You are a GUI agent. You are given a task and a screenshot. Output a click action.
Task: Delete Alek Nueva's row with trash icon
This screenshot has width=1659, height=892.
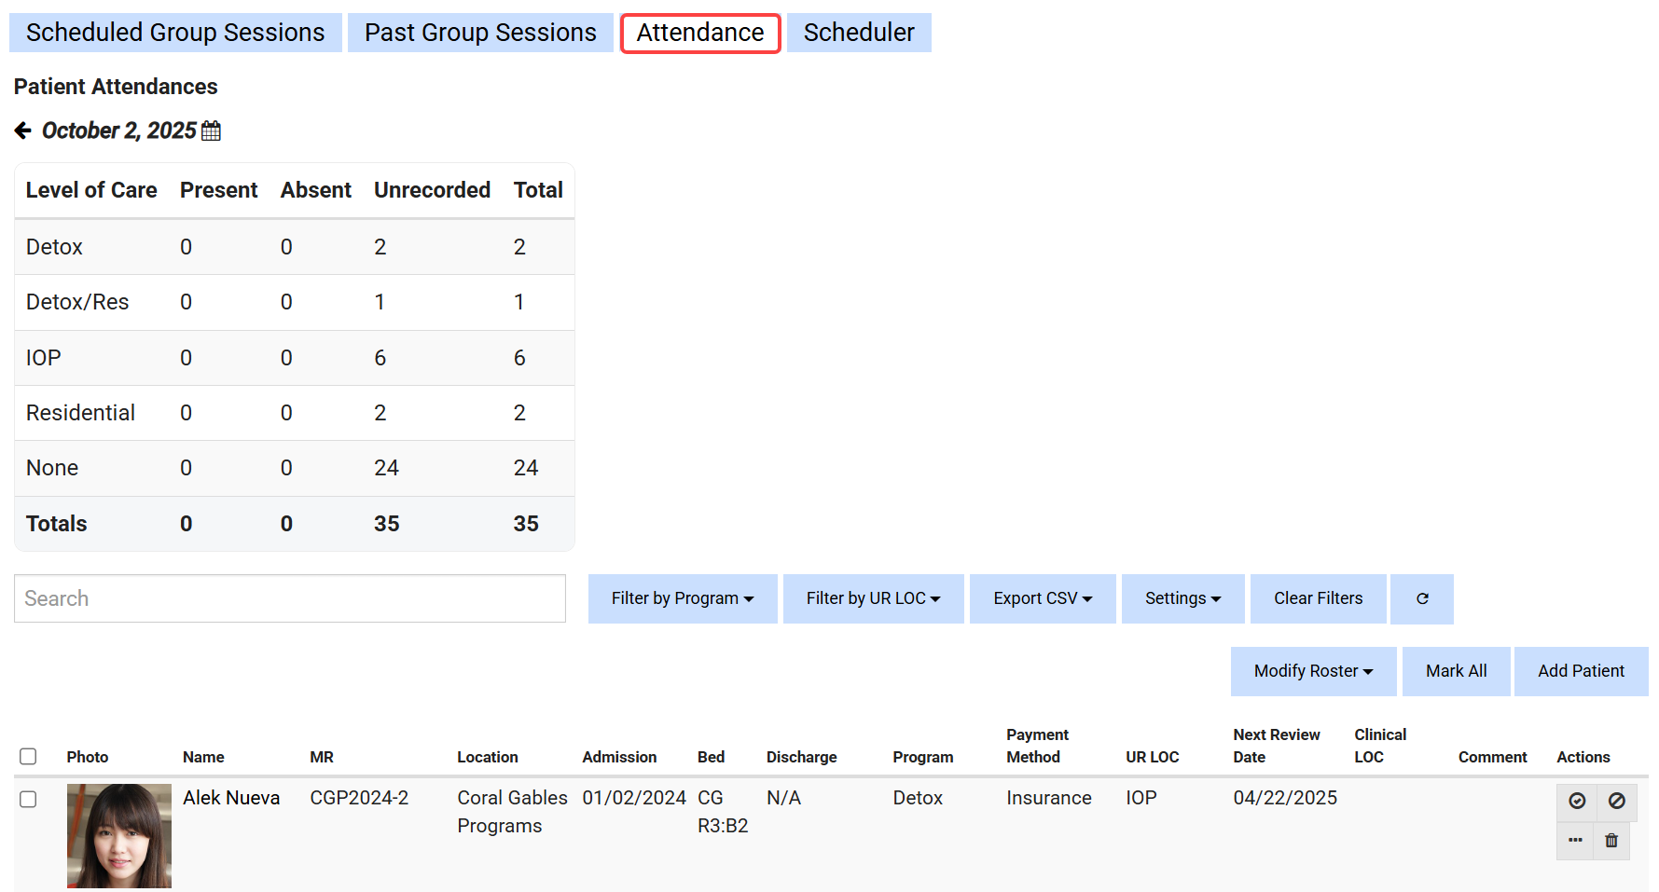pos(1611,841)
